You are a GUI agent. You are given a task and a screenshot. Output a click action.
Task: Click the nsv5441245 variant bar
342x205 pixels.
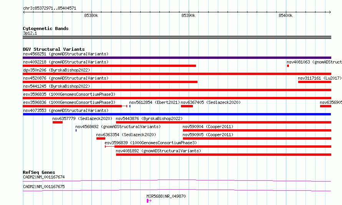(177, 90)
